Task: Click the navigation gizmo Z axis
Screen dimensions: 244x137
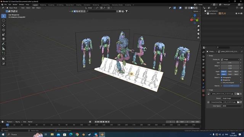Action: click(195, 15)
